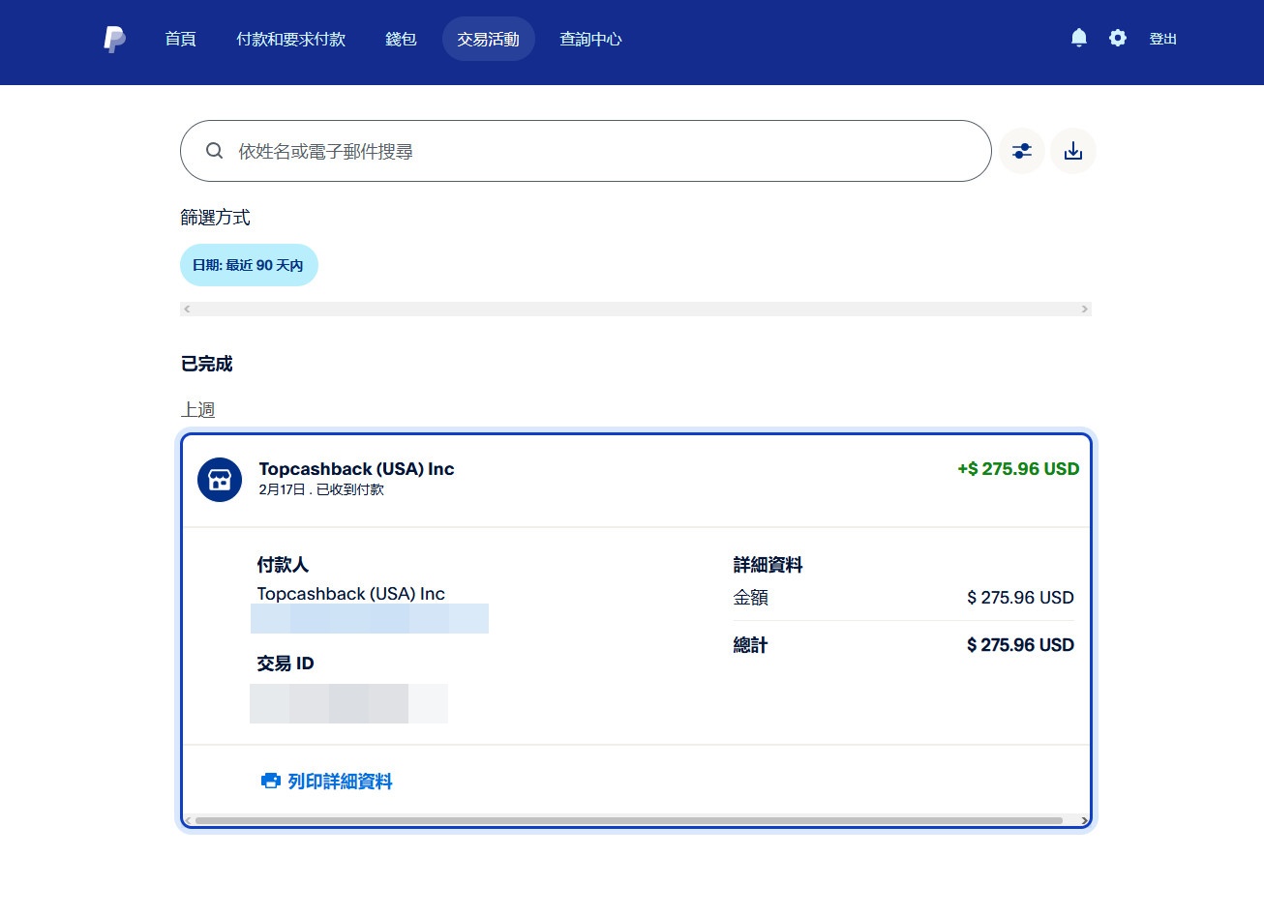Download activity report icon
The width and height of the screenshot is (1264, 915).
tap(1073, 151)
